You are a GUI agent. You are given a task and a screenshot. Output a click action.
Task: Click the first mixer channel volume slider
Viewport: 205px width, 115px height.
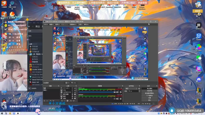(97, 92)
